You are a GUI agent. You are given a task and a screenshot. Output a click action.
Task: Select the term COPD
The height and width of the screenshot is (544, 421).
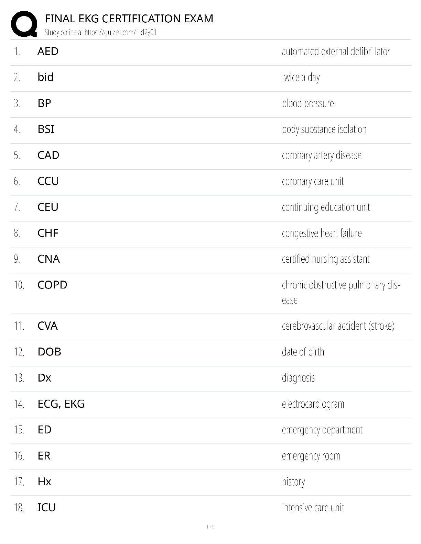pos(52,285)
